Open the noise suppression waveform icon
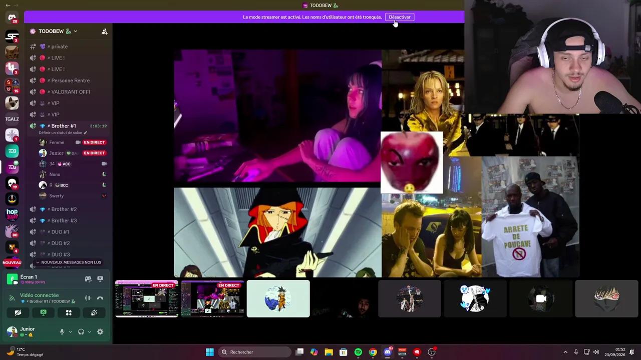The height and width of the screenshot is (360, 641). click(x=88, y=298)
